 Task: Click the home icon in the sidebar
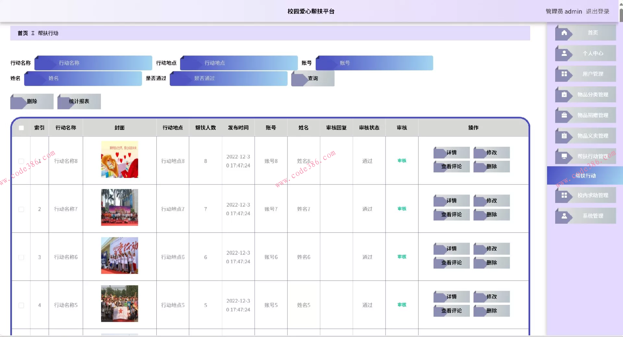click(564, 33)
